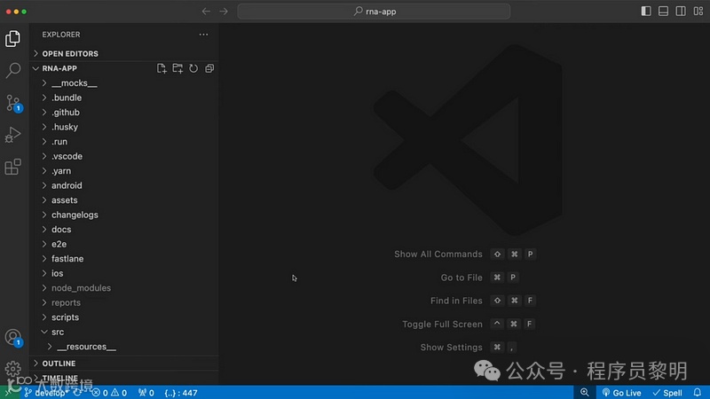Expand the Outline section
This screenshot has height=399, width=710.
124,364
